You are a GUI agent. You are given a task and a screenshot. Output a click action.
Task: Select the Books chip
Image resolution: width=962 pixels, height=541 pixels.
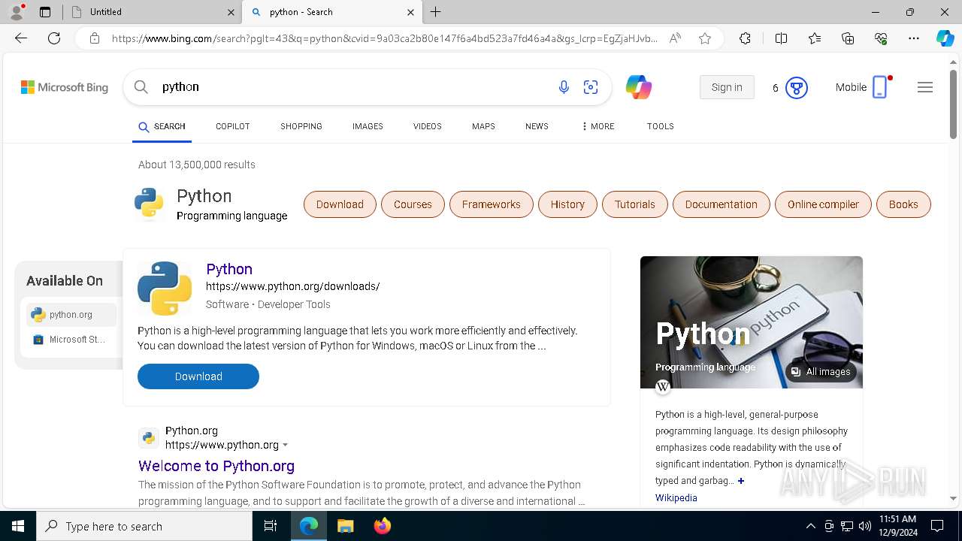coord(903,204)
